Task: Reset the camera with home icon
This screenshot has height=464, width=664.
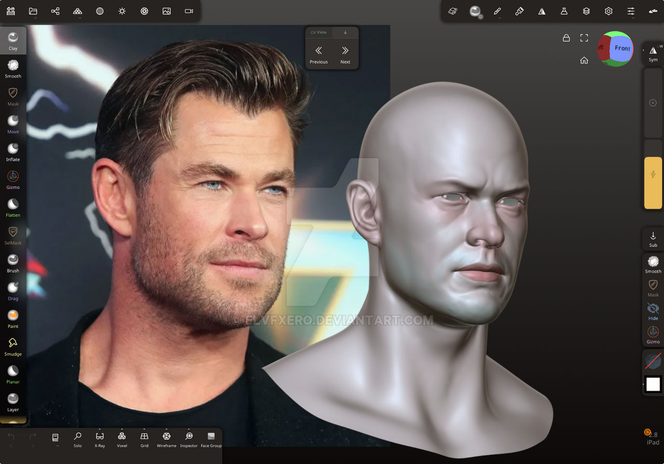Action: 584,60
